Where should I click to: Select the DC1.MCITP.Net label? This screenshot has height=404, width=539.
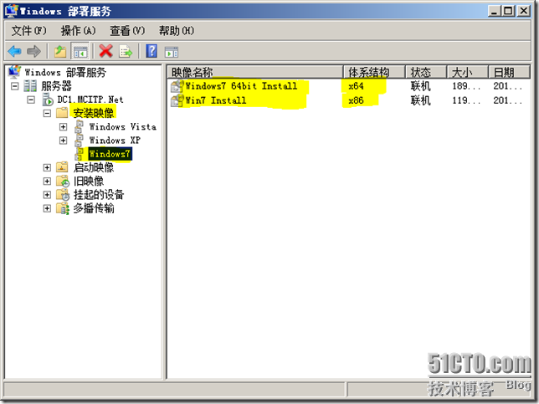(90, 100)
